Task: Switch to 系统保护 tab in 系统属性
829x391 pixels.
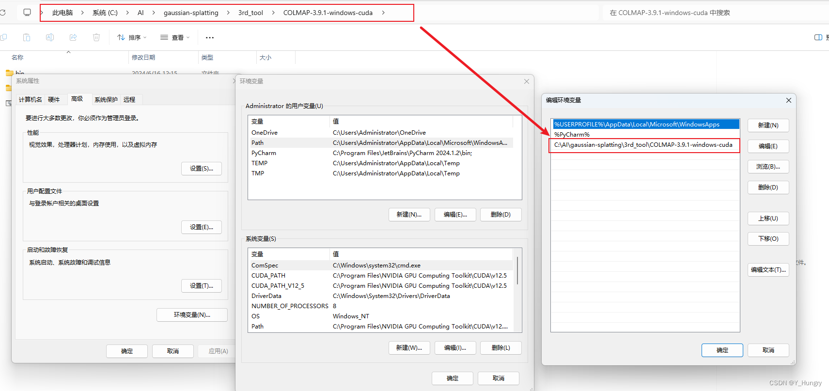Action: tap(106, 99)
